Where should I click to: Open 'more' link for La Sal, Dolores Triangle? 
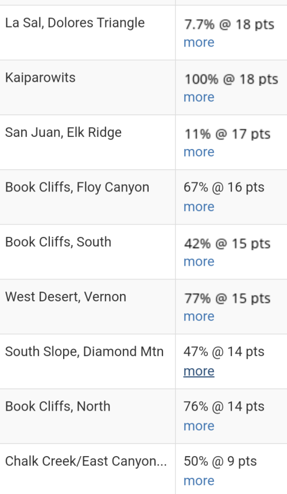pyautogui.click(x=199, y=42)
